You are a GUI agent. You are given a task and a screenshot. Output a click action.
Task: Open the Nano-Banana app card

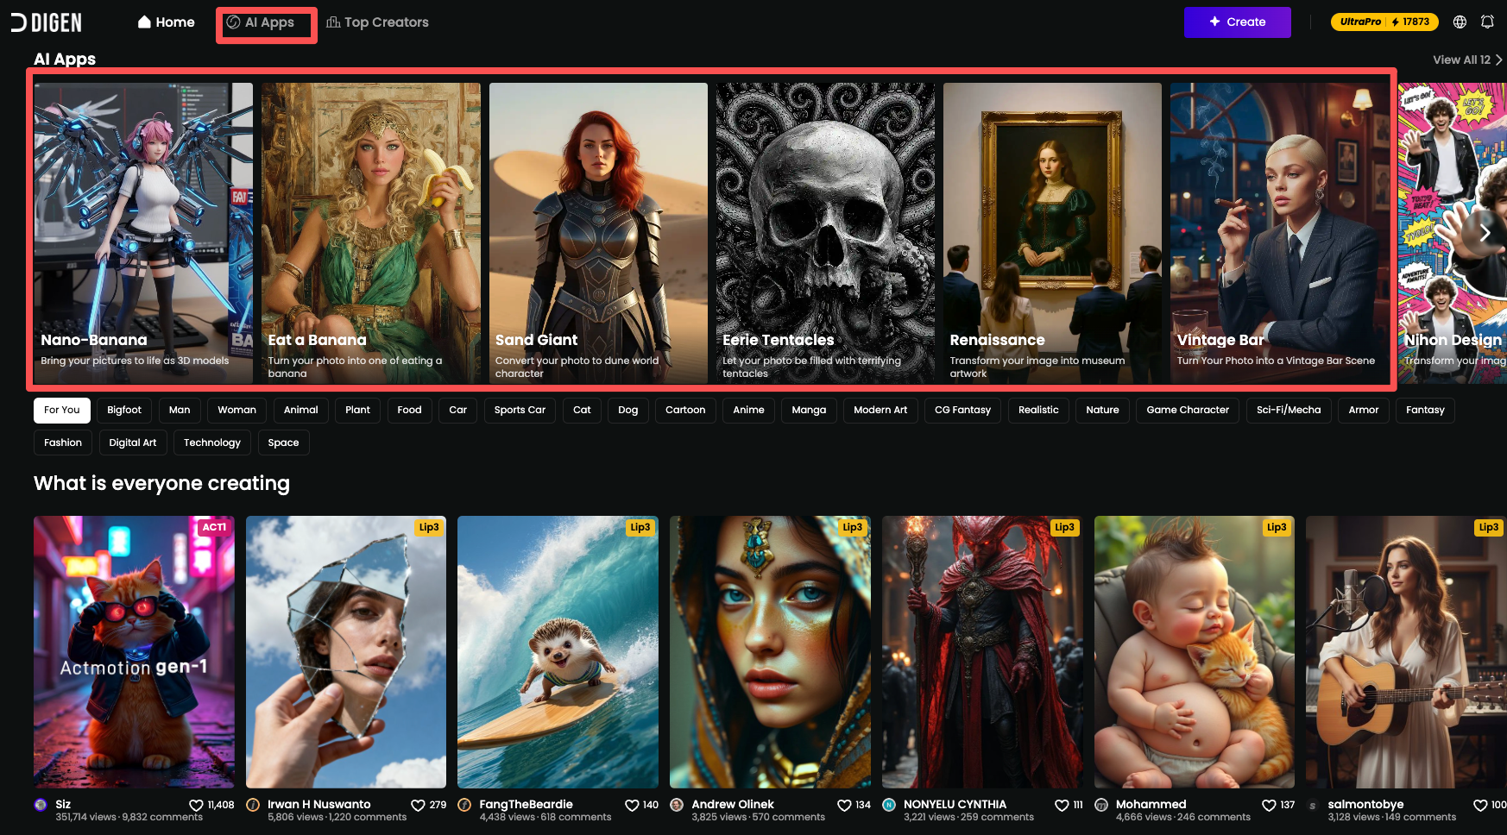(143, 233)
